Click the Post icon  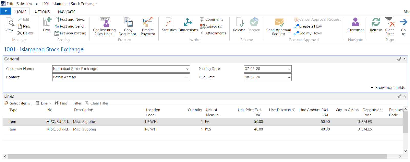(x=47, y=22)
